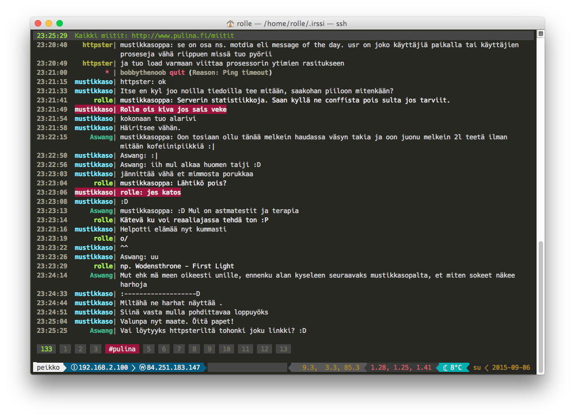Click the 'o/' message from rolle
The width and height of the screenshot is (575, 418).
pos(124,239)
